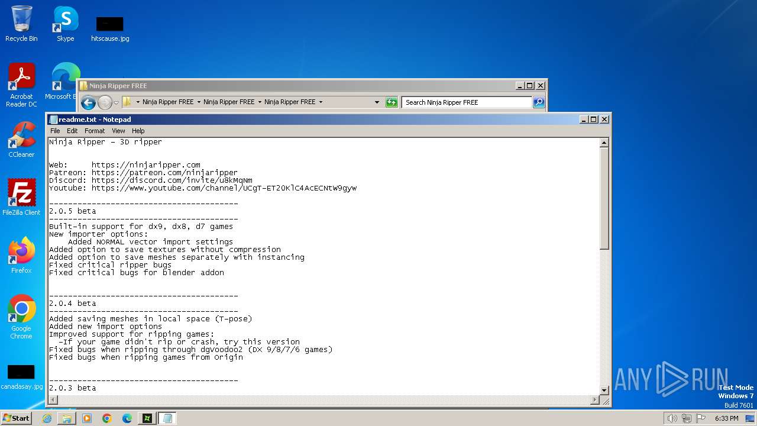
Task: Click the Explorer window Back button
Action: click(88, 102)
